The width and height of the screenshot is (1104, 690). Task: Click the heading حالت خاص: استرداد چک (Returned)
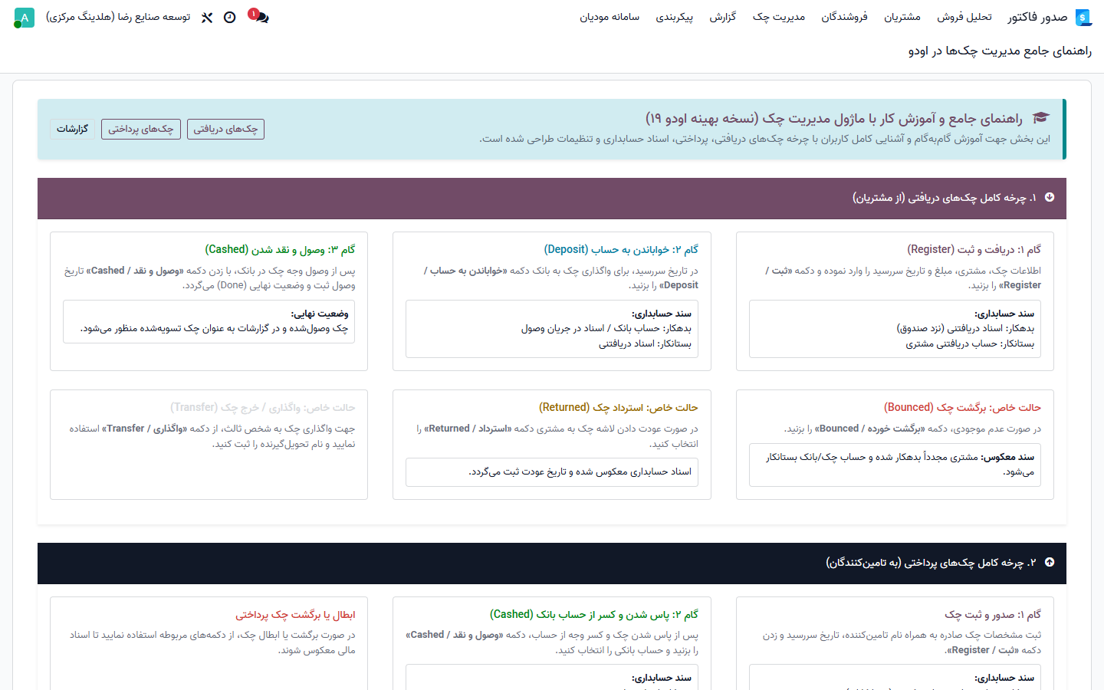619,408
